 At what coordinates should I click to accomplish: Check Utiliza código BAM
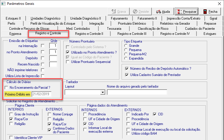pos(128,133)
